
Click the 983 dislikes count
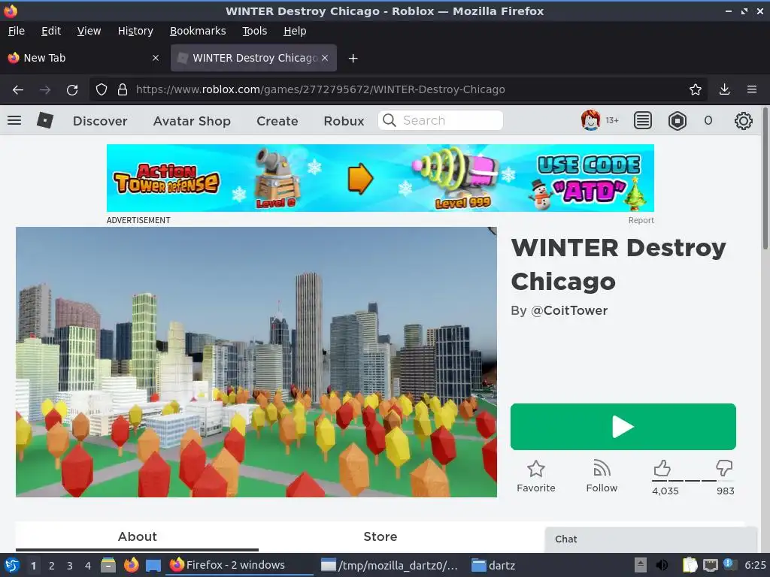[x=726, y=491]
